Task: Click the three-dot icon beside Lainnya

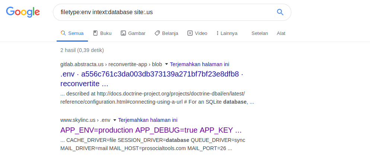Action: (x=217, y=33)
